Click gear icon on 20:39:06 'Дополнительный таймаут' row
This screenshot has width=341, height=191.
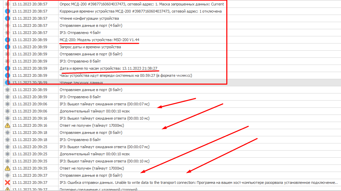(7, 111)
